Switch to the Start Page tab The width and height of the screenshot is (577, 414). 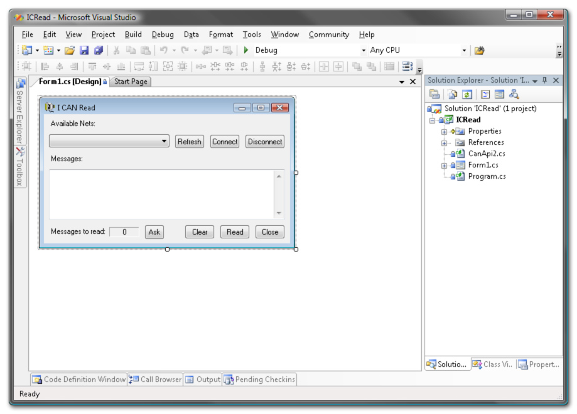click(131, 82)
